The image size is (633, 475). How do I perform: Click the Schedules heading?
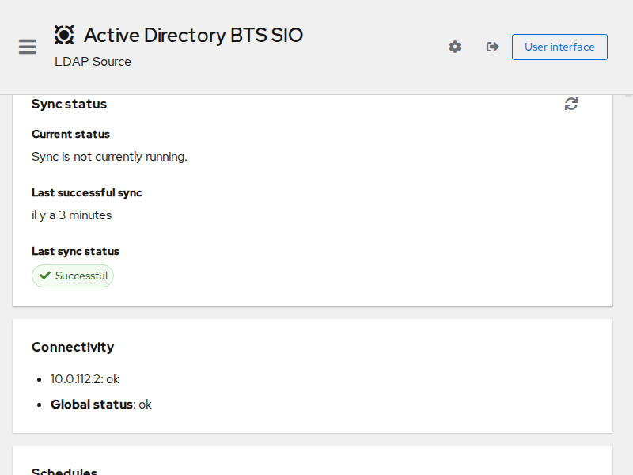pos(64,471)
